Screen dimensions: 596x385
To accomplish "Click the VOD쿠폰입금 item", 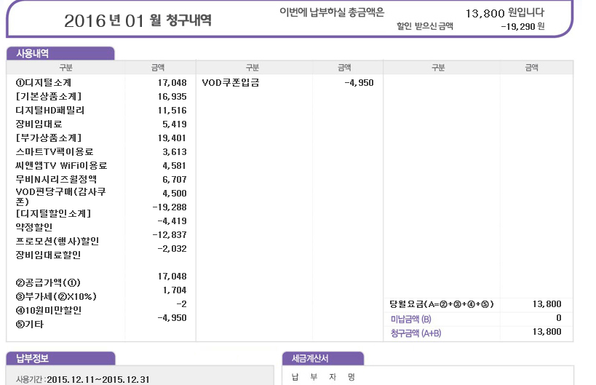I will [231, 83].
